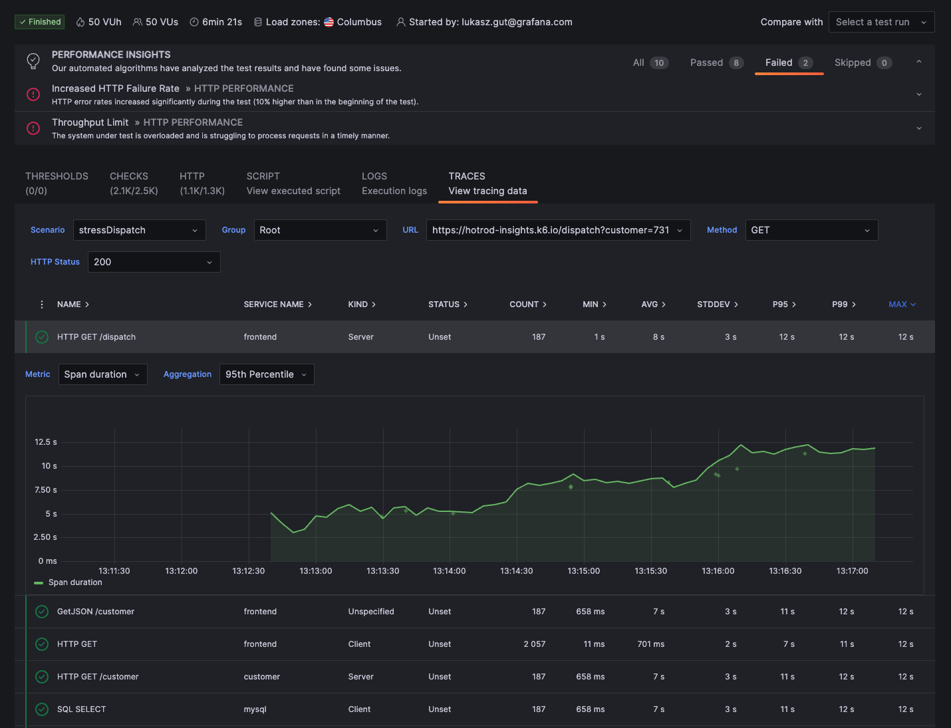This screenshot has width=951, height=728.
Task: Open the Scenario dropdown showing stressDispatch
Action: point(139,229)
